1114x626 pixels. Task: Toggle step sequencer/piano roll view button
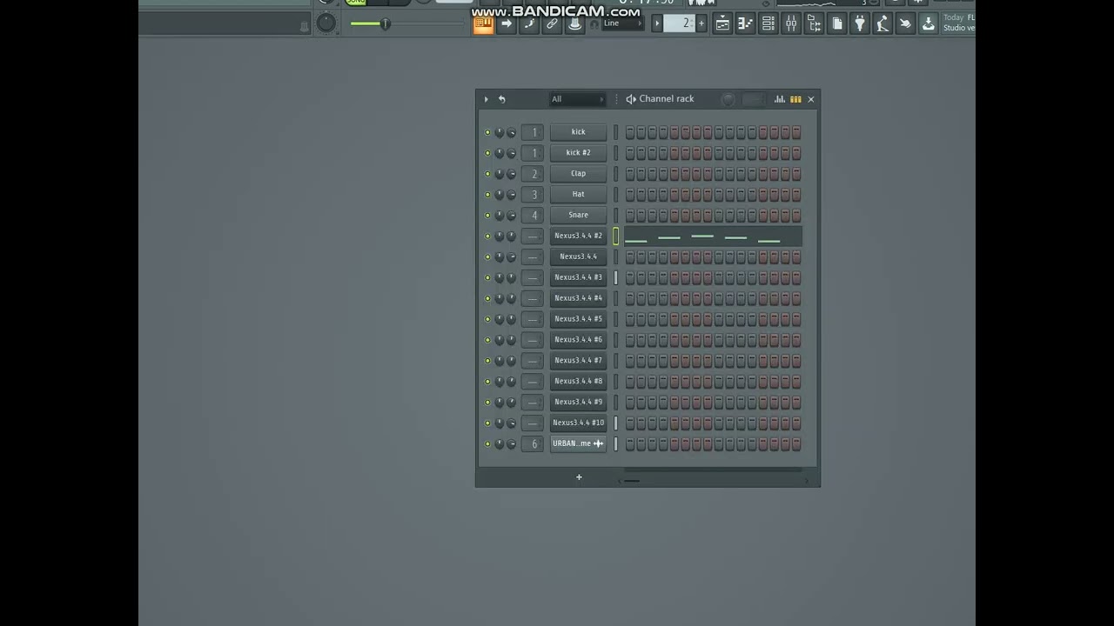coord(795,99)
